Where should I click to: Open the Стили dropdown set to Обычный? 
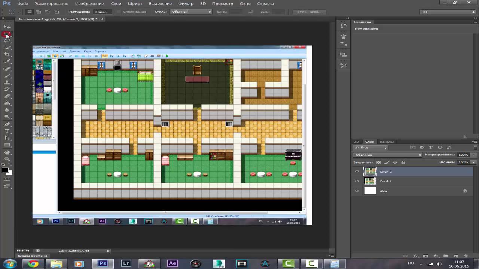point(191,12)
